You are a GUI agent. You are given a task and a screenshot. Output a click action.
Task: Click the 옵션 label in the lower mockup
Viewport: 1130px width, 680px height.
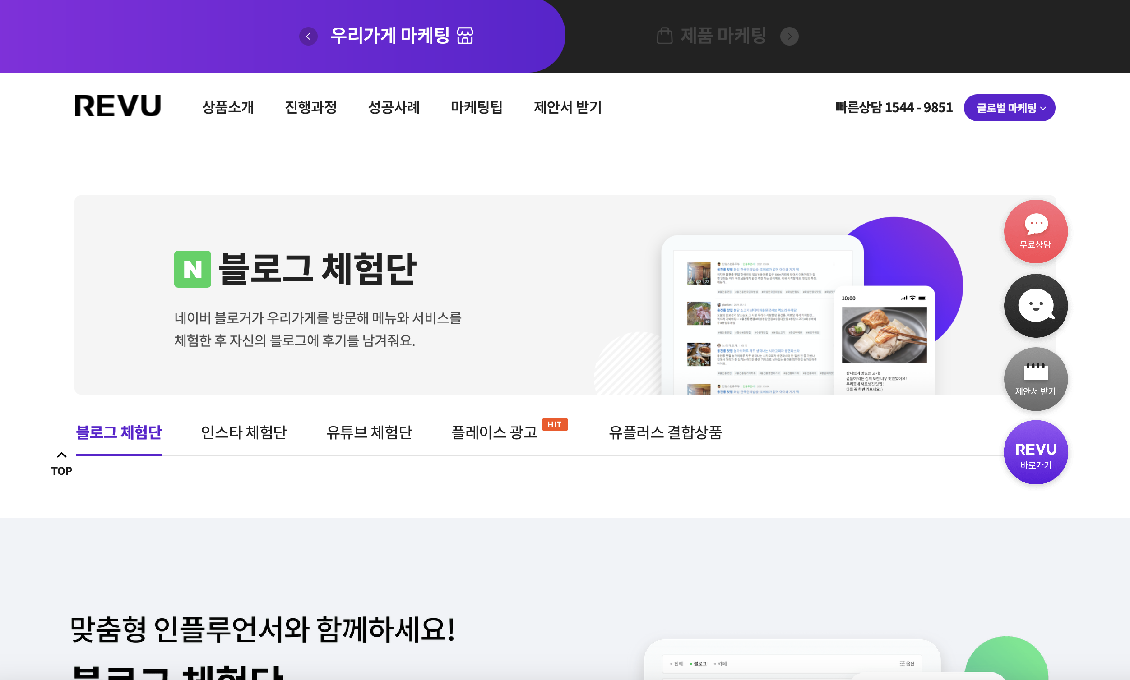click(907, 664)
